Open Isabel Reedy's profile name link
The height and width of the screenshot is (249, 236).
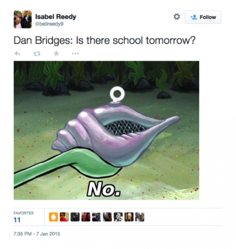coord(56,17)
